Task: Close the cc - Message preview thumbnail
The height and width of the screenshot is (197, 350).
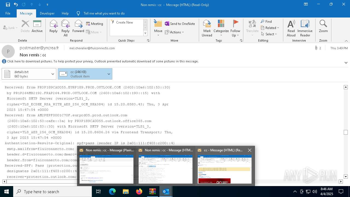Action: pos(249,150)
